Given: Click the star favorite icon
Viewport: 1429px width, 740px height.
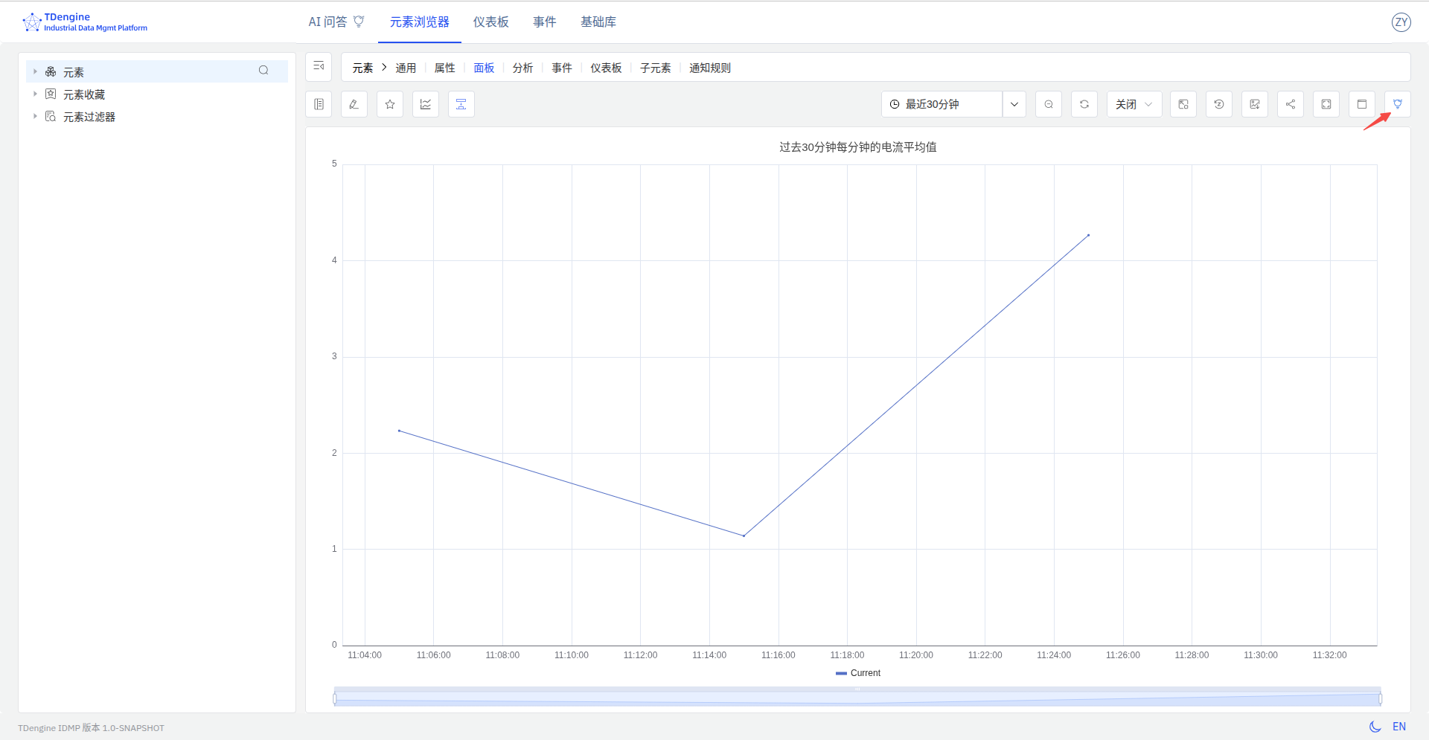Looking at the screenshot, I should pos(390,104).
